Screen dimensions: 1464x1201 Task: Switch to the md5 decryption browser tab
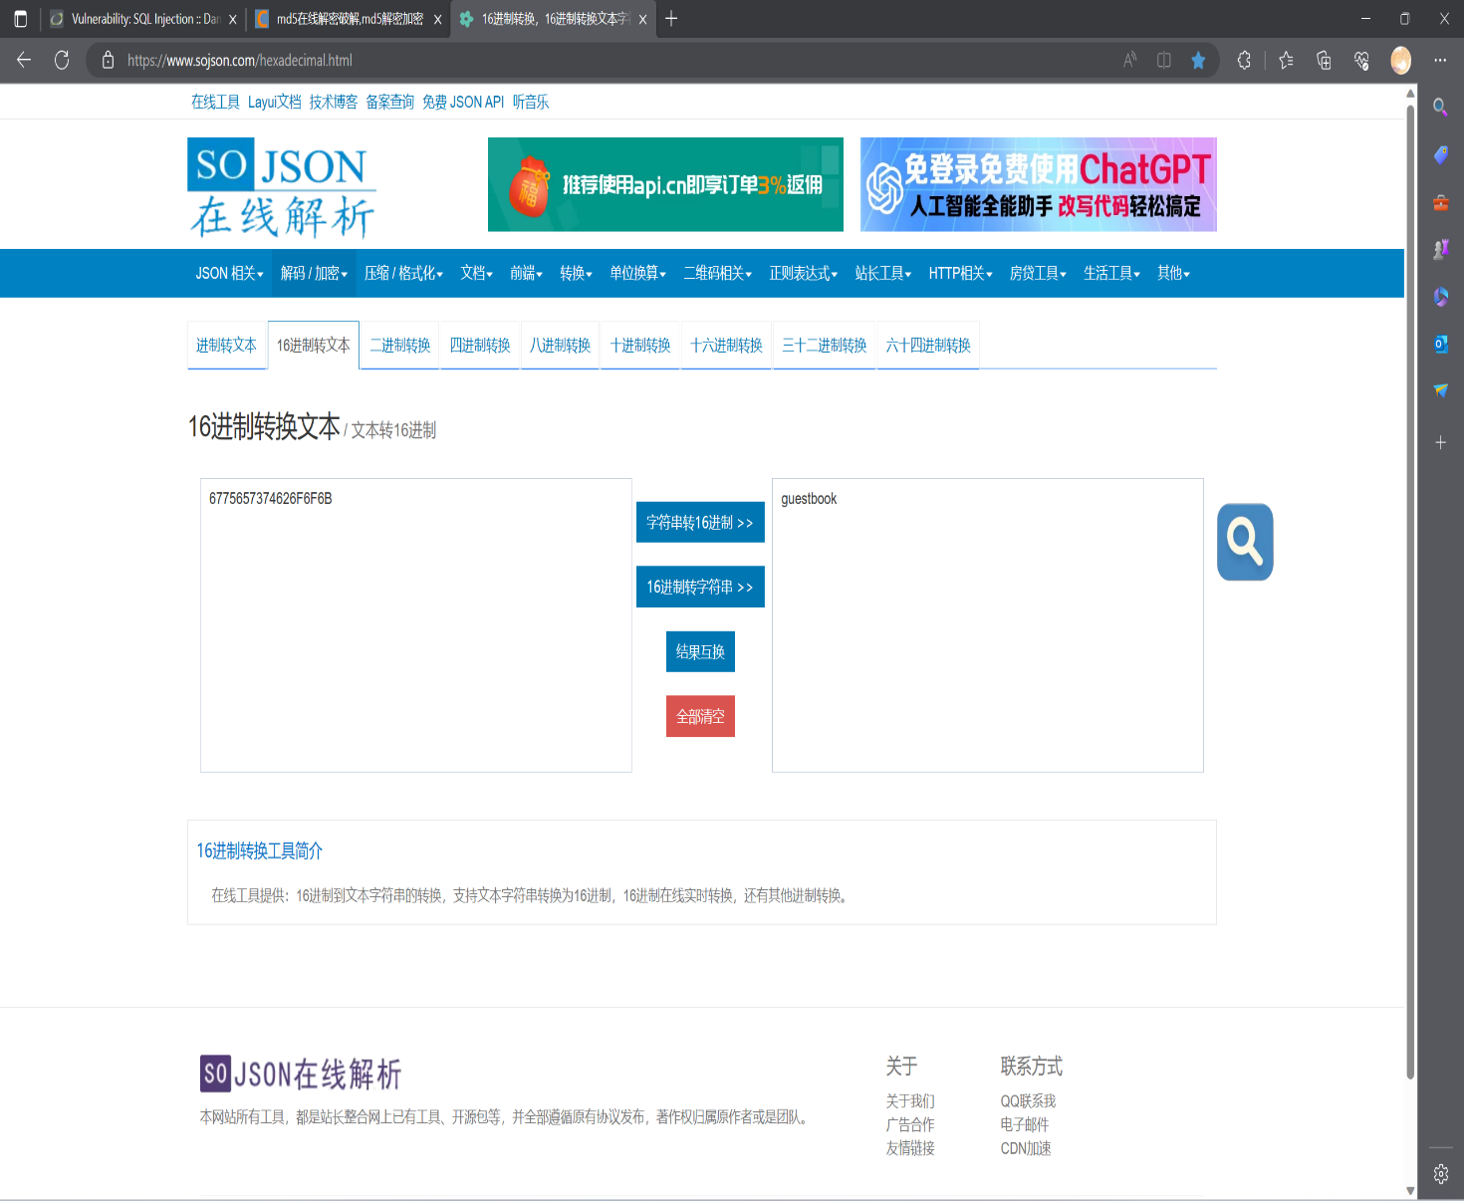point(349,19)
